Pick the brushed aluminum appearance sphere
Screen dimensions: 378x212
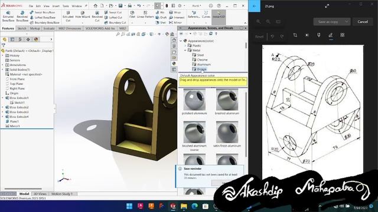pos(227,100)
